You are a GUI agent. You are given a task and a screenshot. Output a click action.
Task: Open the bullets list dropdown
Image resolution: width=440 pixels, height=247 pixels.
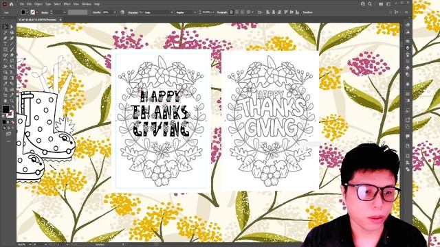point(252,12)
